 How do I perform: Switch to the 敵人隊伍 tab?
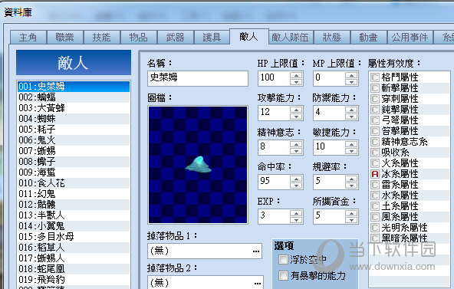coord(291,38)
